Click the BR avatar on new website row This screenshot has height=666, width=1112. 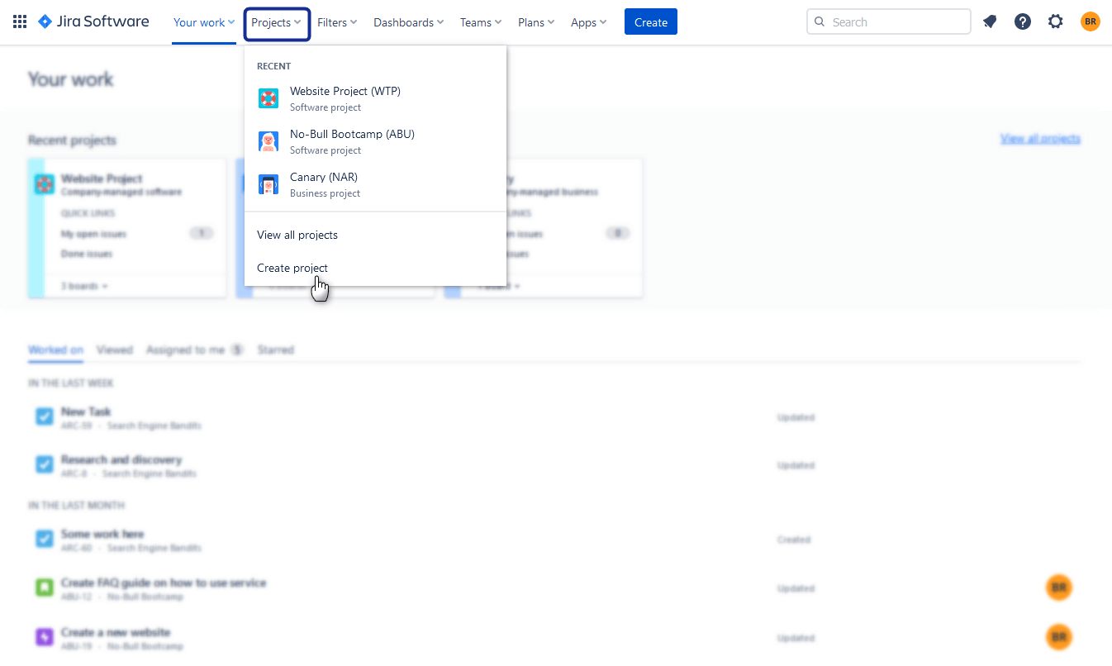1059,637
